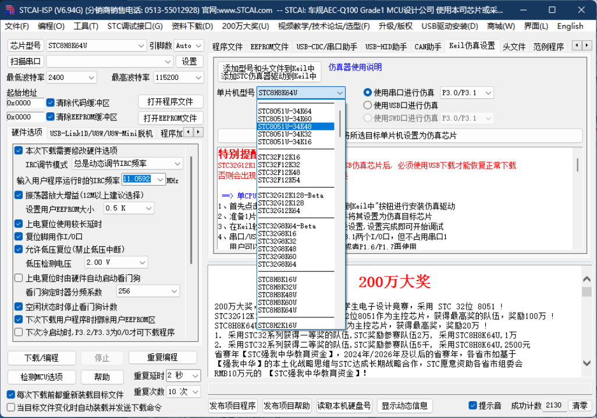597x418 pixels.
Task: Toggle 空闲状态时停止看门狗计数 checkbox
Action: 19,306
